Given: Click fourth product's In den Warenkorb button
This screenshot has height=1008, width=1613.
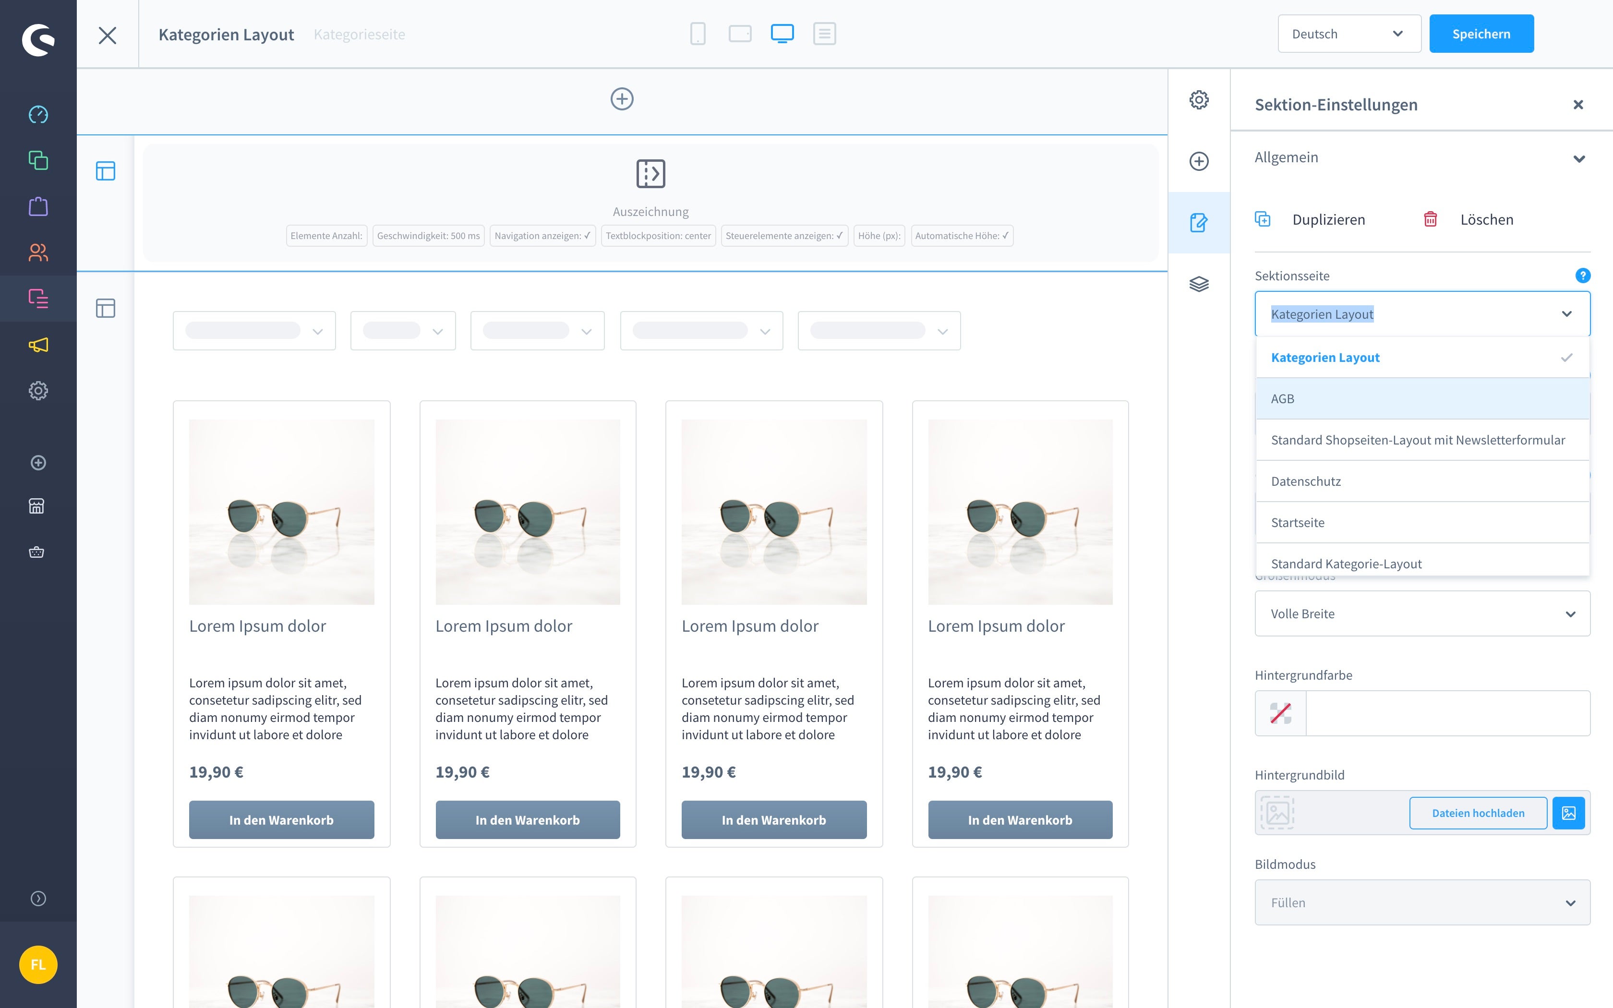Looking at the screenshot, I should tap(1020, 819).
